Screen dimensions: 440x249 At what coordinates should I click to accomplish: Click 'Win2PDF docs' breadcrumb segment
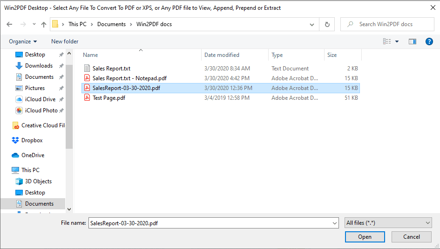tap(154, 24)
